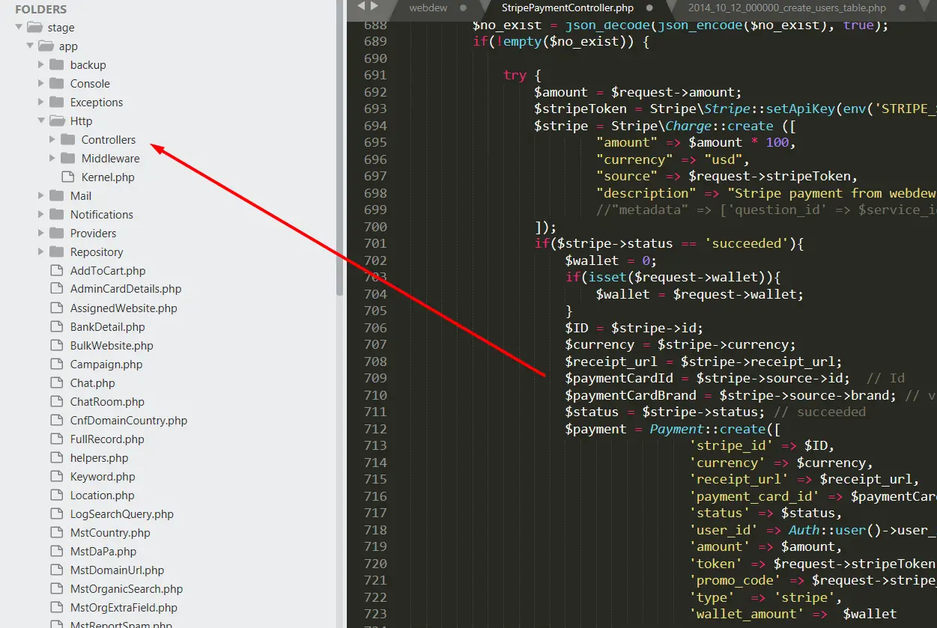937x628 pixels.
Task: Click the Providers folder icon
Action: pyautogui.click(x=57, y=233)
